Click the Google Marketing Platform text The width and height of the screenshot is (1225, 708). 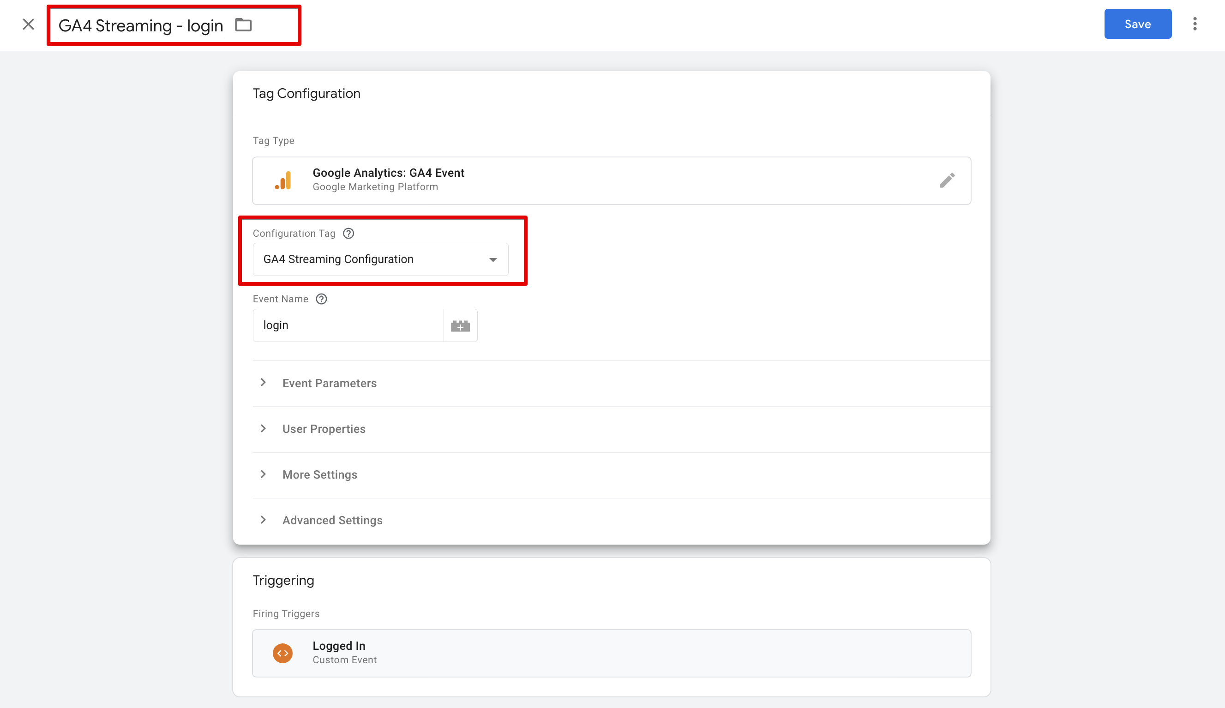point(375,186)
